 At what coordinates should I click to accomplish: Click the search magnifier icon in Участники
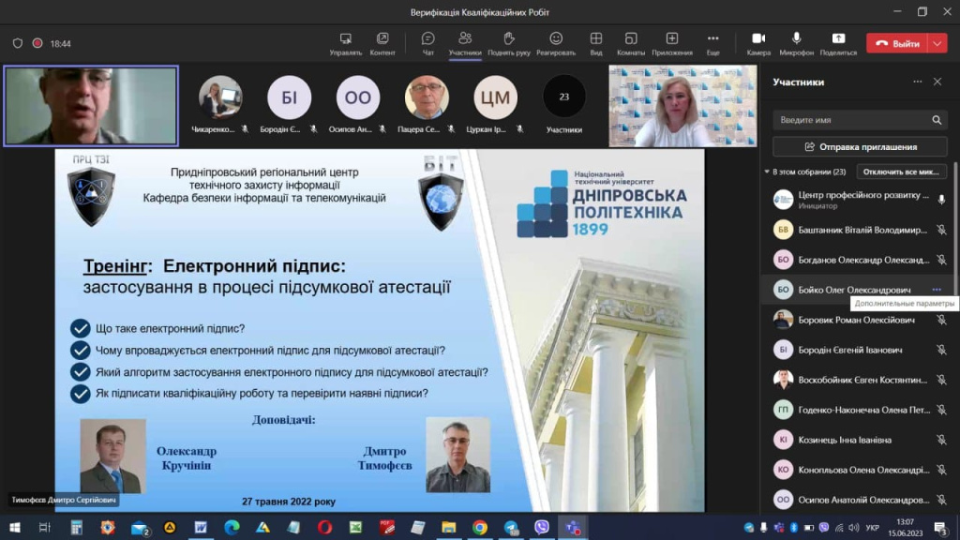[937, 120]
